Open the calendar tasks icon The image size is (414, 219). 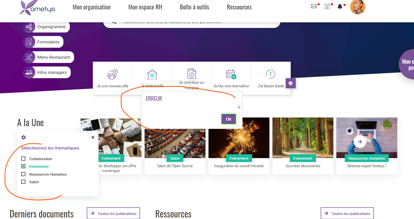(x=327, y=6)
